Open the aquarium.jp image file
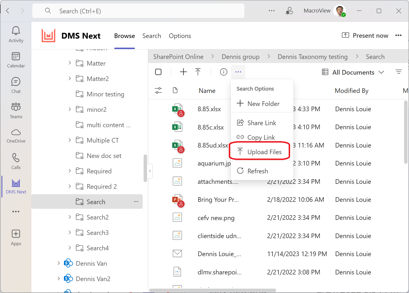This screenshot has height=293, width=409. coord(214,163)
